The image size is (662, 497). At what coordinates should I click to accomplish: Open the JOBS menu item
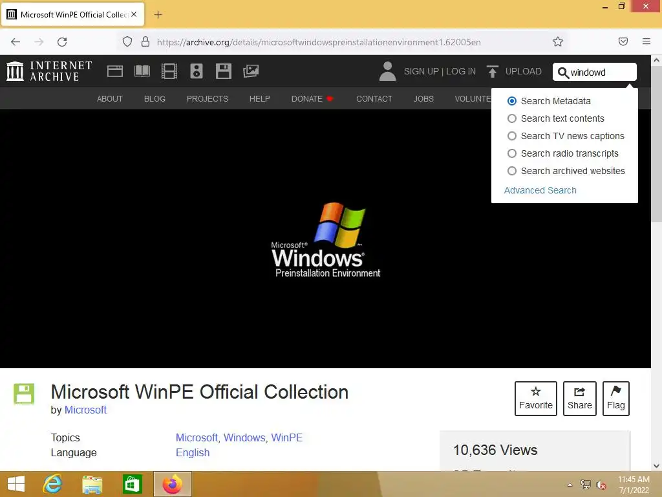pos(423,98)
